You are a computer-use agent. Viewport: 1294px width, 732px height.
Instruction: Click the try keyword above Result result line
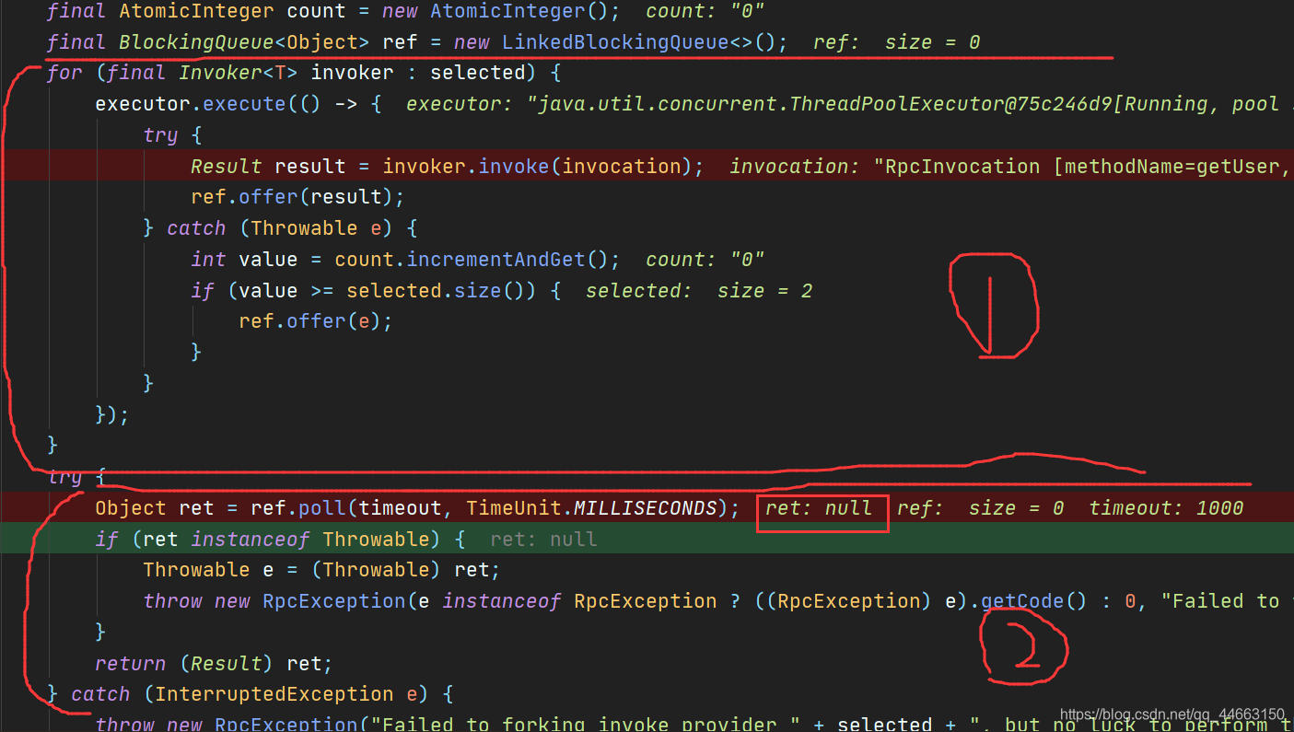(160, 135)
